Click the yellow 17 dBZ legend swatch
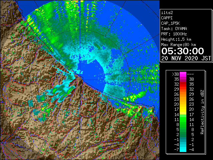213x160 pixels. coord(183,109)
